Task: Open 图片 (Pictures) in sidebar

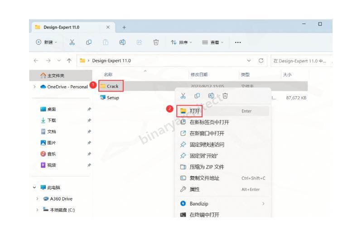Action: 48,143
